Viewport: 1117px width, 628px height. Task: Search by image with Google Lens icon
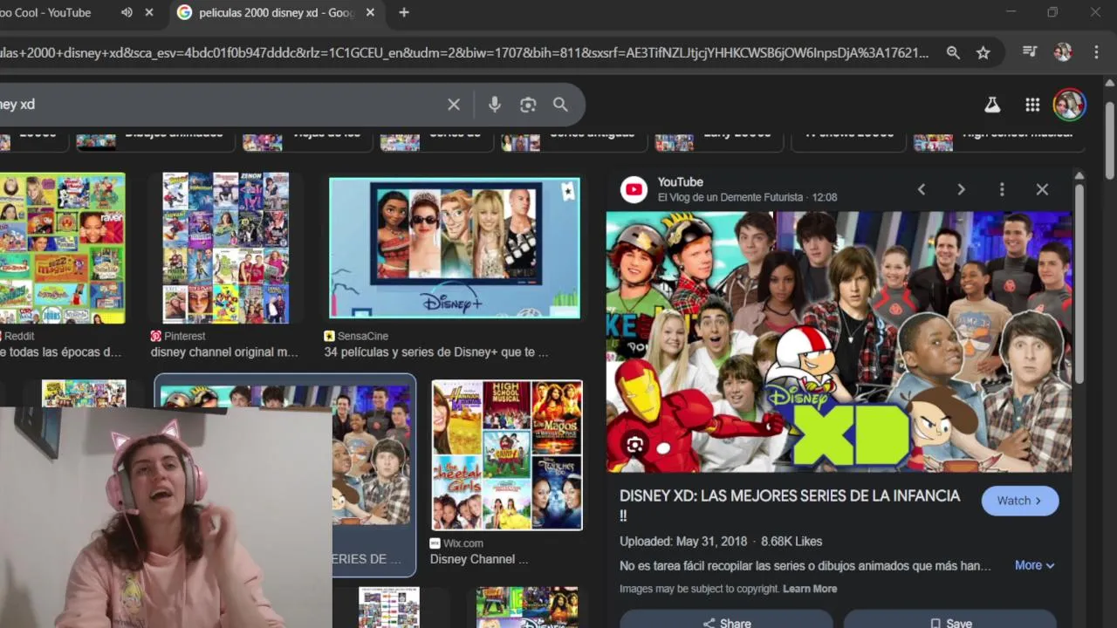point(528,105)
